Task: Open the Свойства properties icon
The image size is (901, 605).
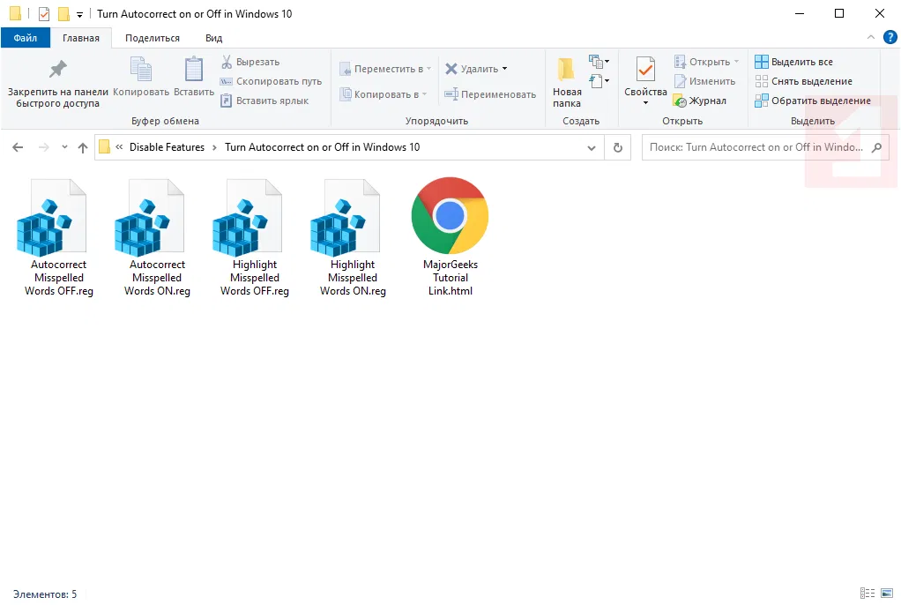Action: click(x=645, y=71)
